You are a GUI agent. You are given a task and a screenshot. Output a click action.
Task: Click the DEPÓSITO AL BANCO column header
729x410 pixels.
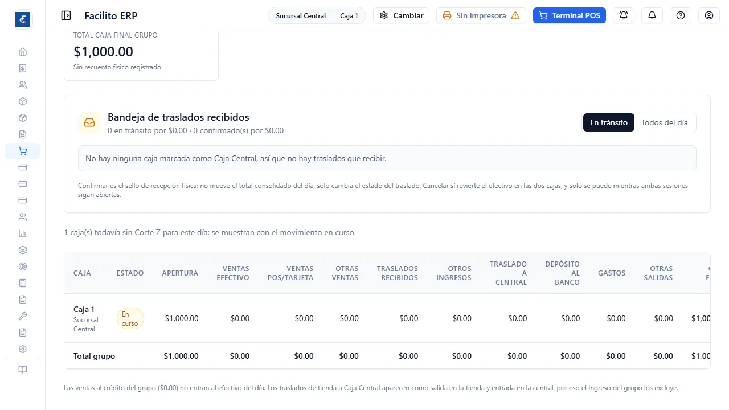click(562, 273)
